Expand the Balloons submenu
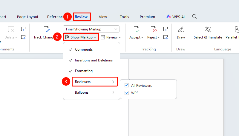This screenshot has width=239, height=136. point(91,92)
